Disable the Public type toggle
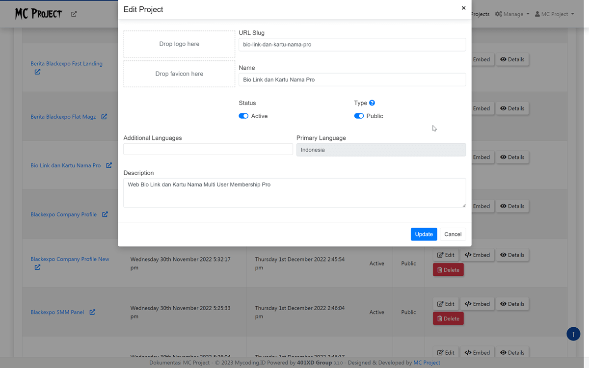The width and height of the screenshot is (589, 368). tap(359, 116)
